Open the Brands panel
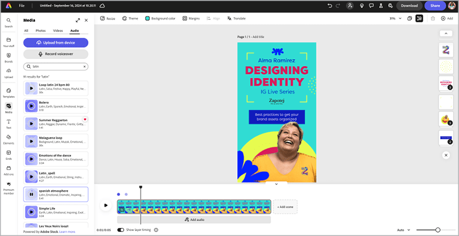This screenshot has width=459, height=236. tap(9, 57)
